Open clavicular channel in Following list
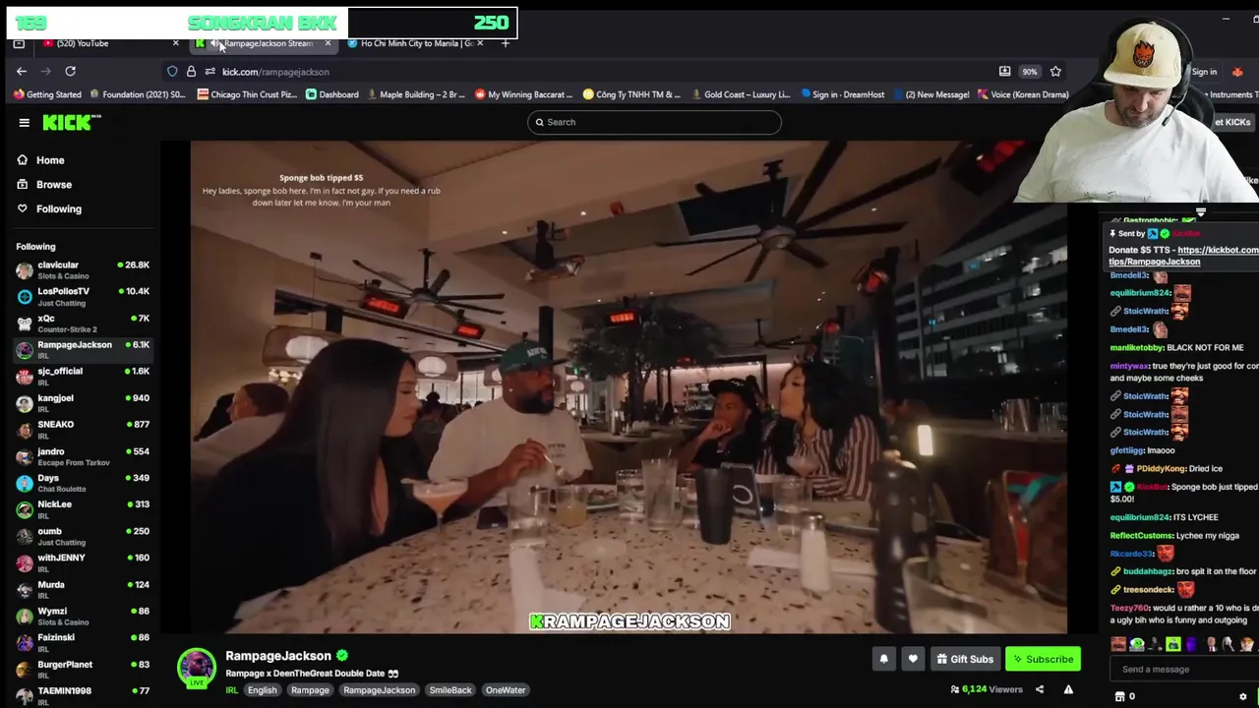Viewport: 1259px width, 708px height. pyautogui.click(x=83, y=269)
